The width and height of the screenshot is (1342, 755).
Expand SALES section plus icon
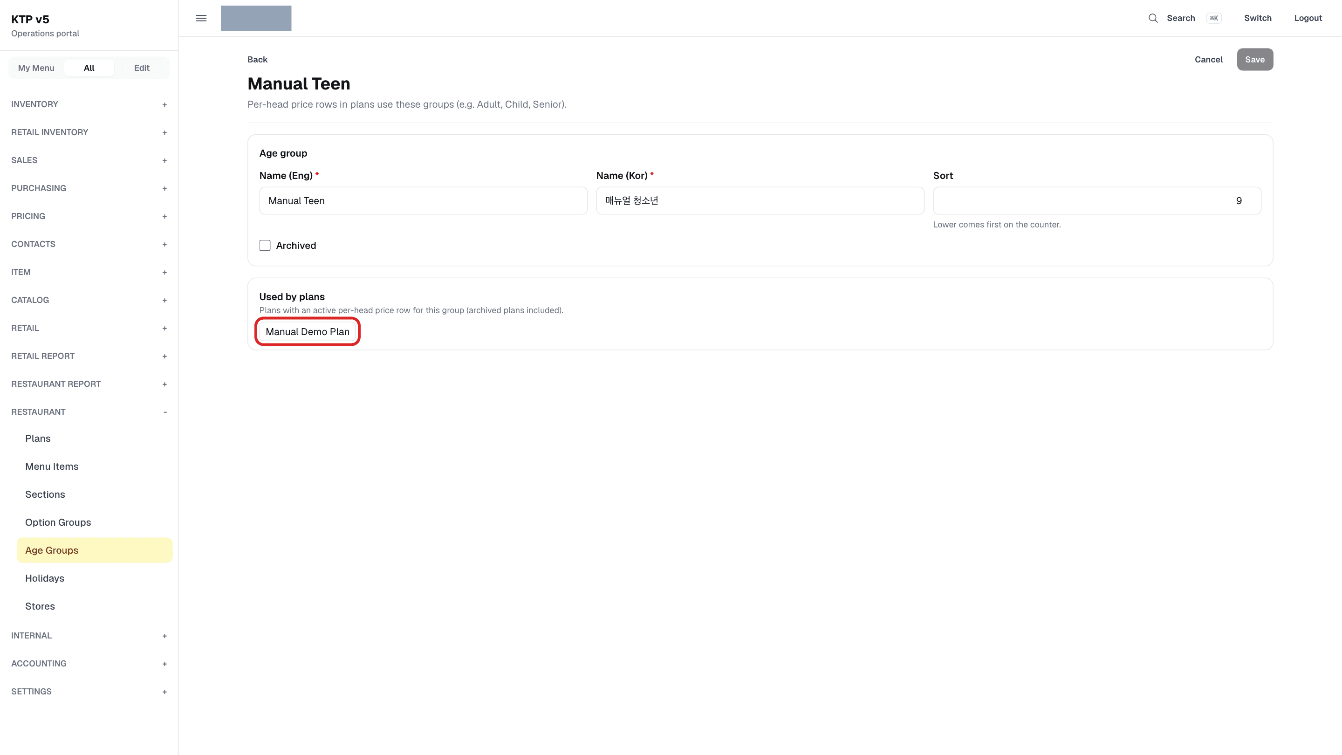tap(164, 160)
